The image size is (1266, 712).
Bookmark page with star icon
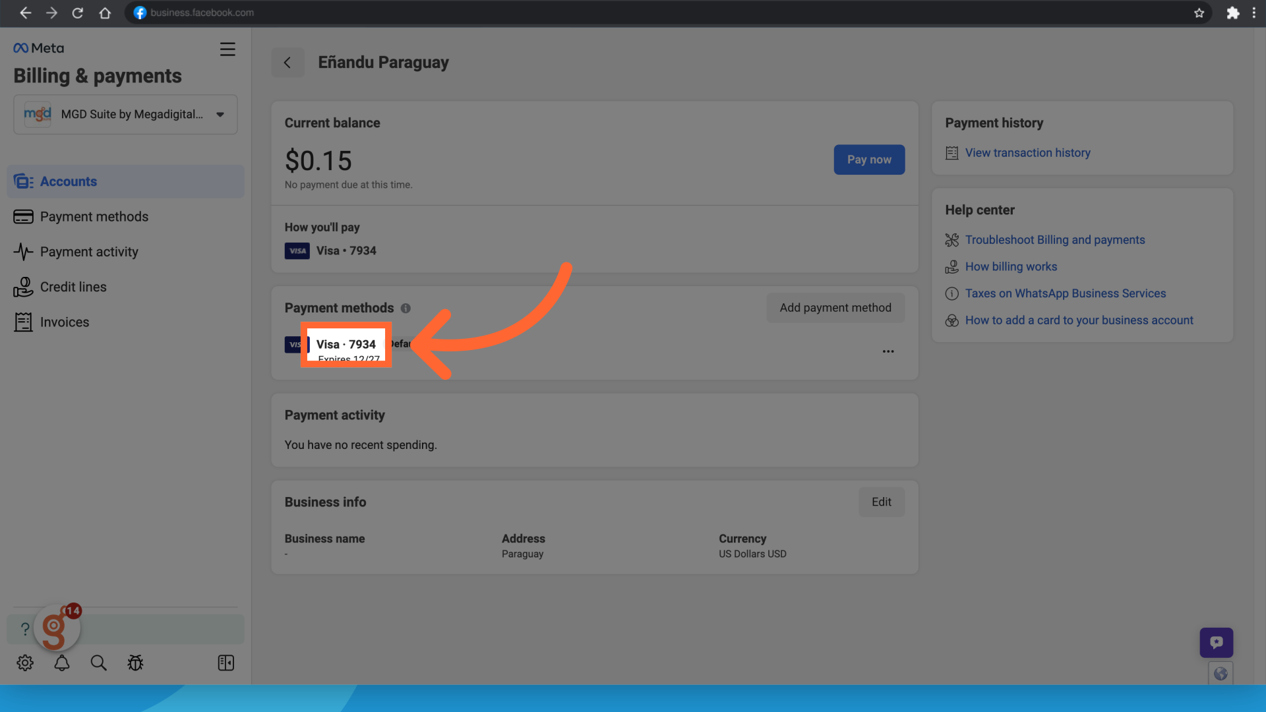pos(1199,13)
